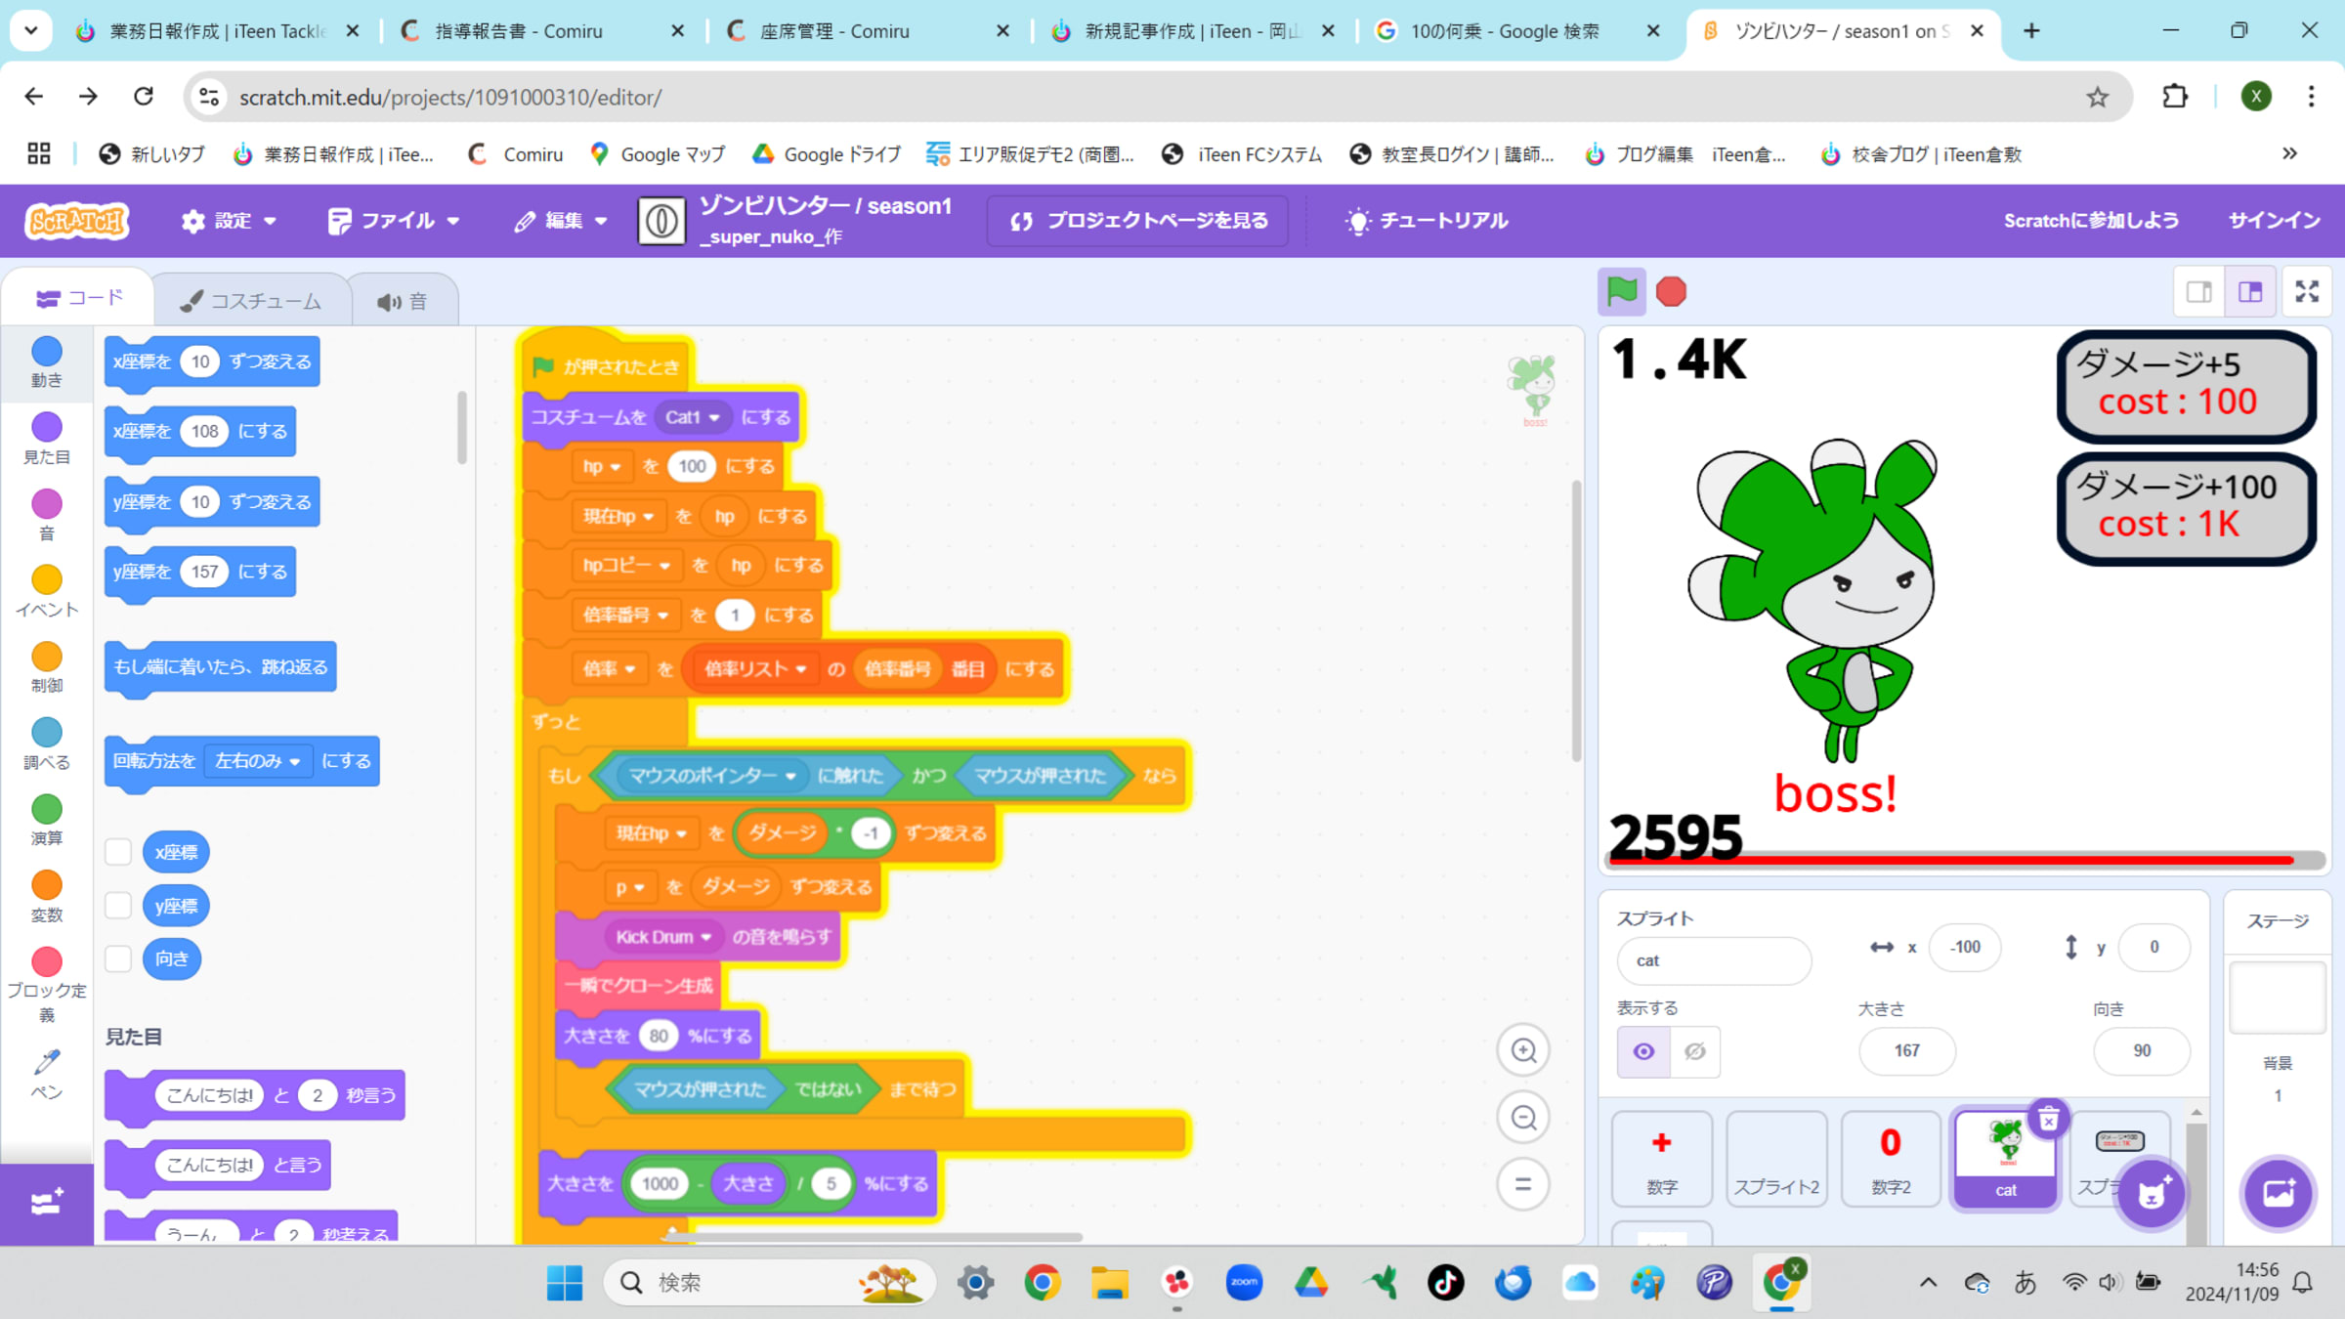
Task: Zoom out of the code workspace
Action: tap(1523, 1118)
